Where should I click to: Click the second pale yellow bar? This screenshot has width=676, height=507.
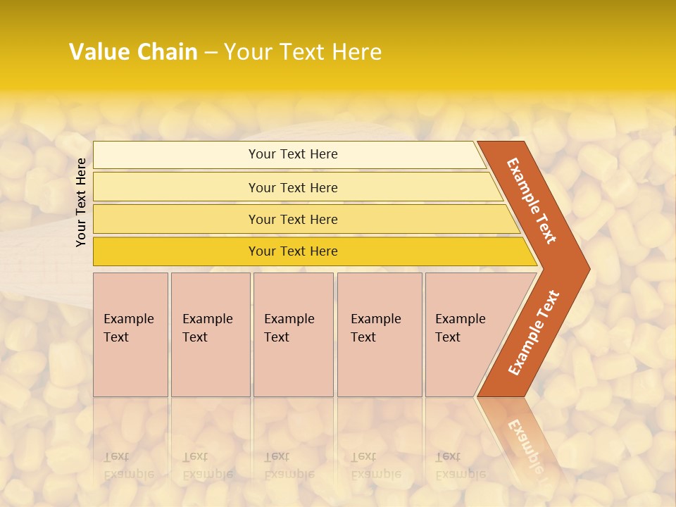(x=293, y=187)
